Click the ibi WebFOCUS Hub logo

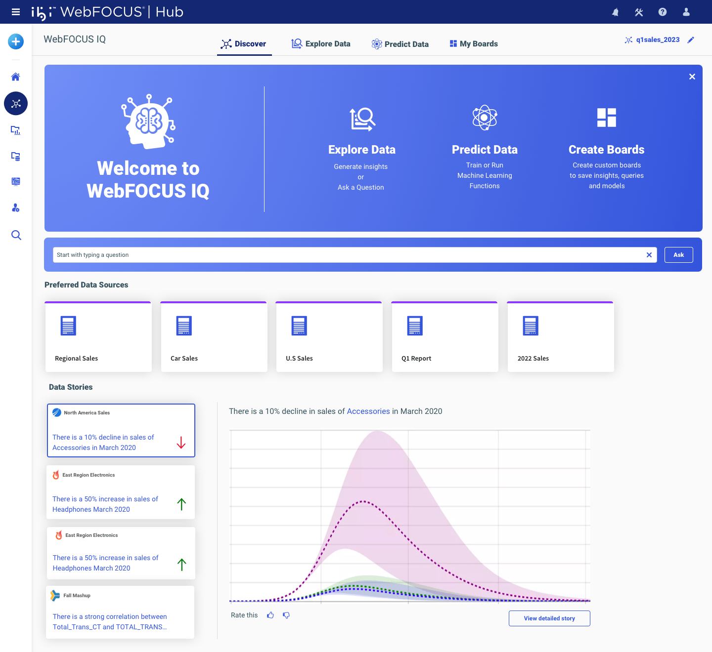click(107, 12)
